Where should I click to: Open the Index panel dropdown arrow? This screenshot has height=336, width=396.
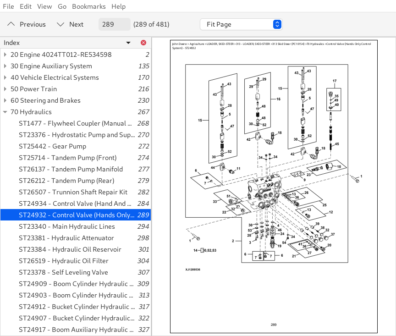(x=128, y=43)
